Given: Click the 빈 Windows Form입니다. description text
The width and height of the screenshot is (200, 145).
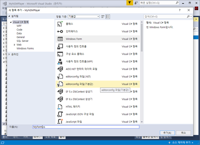Looking at the screenshot, I should click(160, 27).
